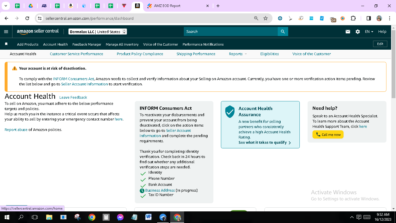Click the Chrome profile avatar
The width and height of the screenshot is (396, 223).
(379, 18)
